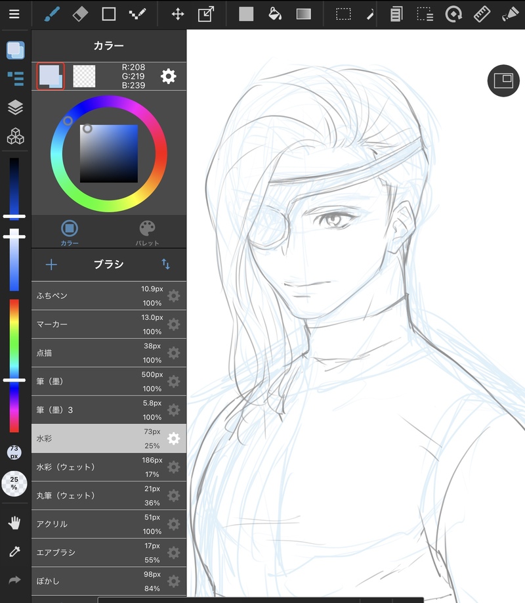Select the 筆（墨）3 brush

pos(109,410)
